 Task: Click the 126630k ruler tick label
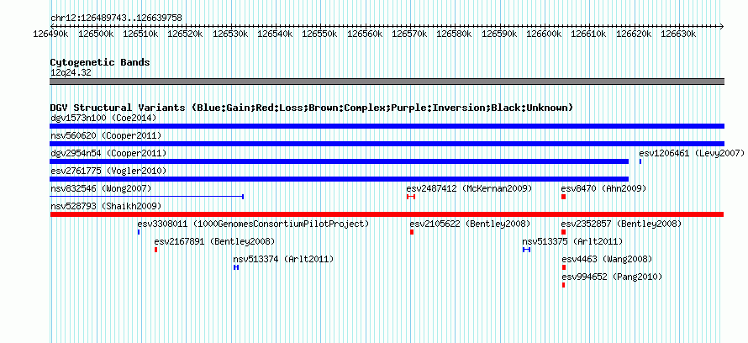point(678,34)
